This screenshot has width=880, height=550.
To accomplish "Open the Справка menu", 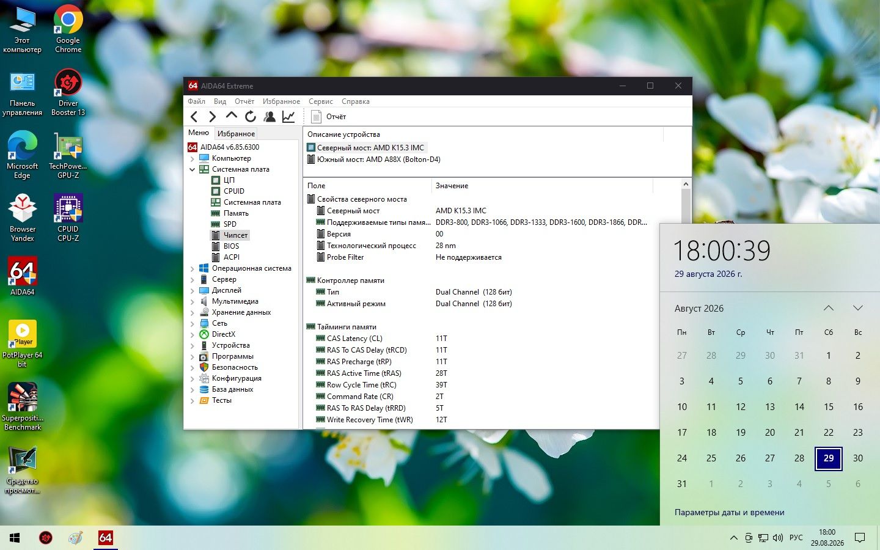I will click(x=356, y=101).
